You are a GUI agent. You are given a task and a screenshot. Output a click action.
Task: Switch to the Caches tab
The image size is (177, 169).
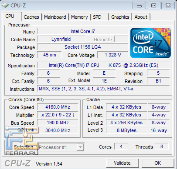pos(31,17)
